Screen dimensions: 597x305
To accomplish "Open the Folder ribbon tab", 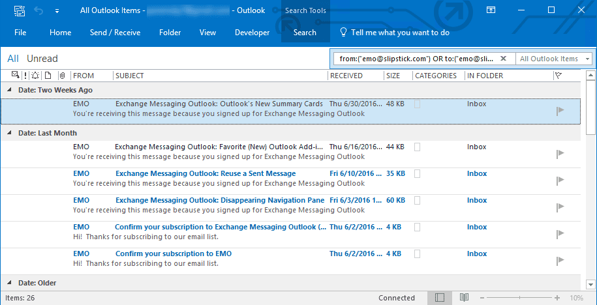I will [170, 33].
